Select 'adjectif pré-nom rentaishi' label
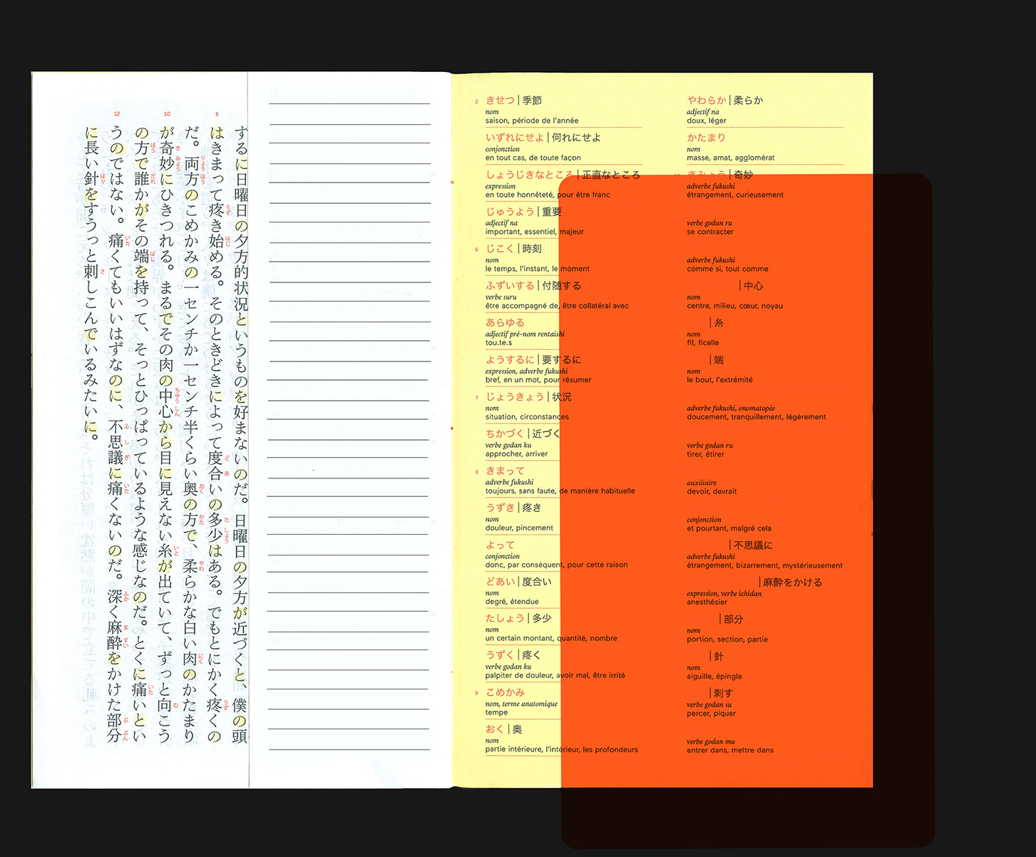This screenshot has width=1036, height=857. coord(525,334)
